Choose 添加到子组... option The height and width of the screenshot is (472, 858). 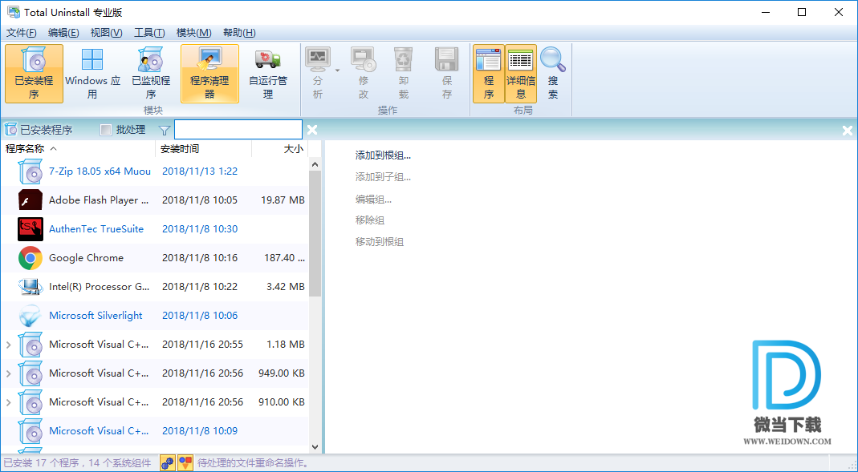[383, 177]
